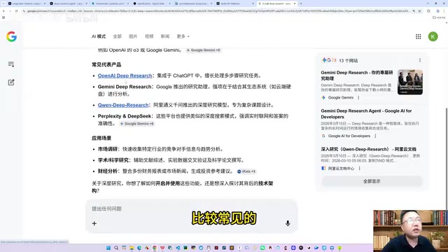Open the OpenAI Deep Research link
Screen dimensions: 448x252
125,76
